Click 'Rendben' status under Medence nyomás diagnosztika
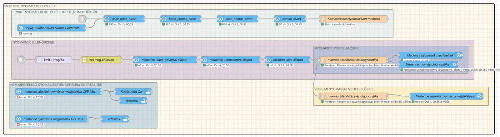Screen dimensions: 500x137 pyautogui.click(x=450, y=70)
